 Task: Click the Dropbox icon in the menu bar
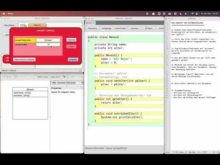click(x=164, y=14)
